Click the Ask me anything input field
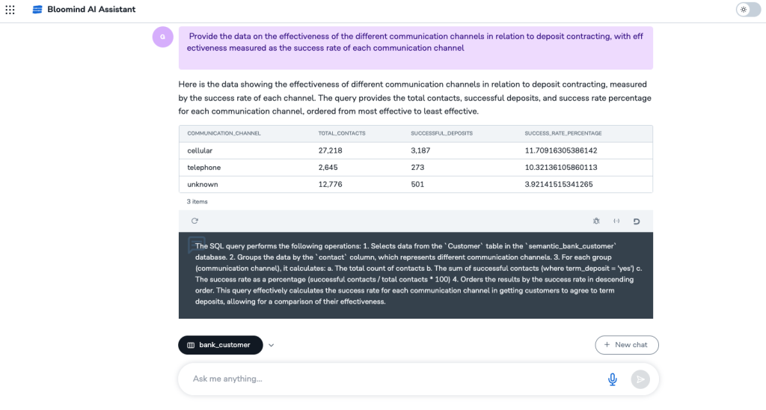The image size is (766, 410). click(389, 379)
